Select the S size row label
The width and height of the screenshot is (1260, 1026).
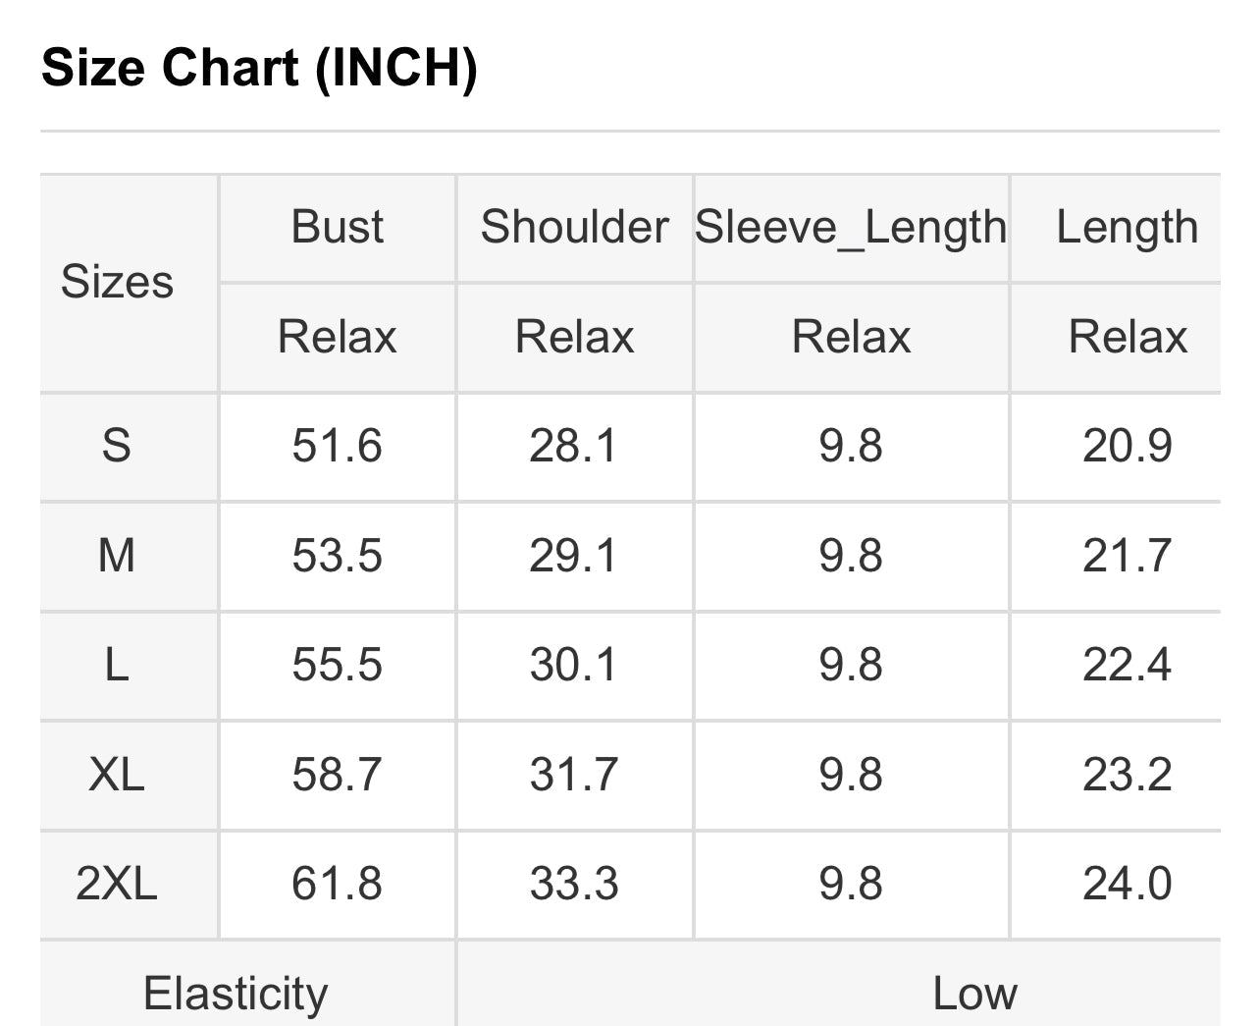coord(117,447)
